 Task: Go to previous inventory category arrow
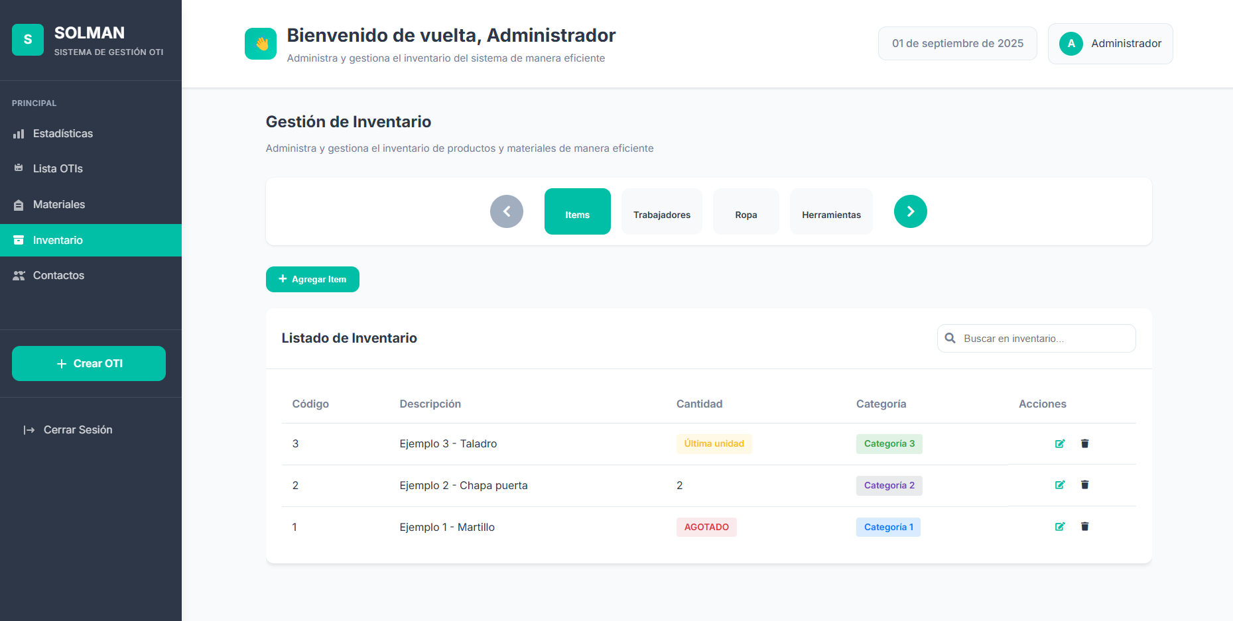click(x=507, y=211)
